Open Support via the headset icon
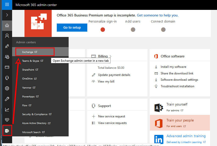217x146 pixels. coord(7,78)
